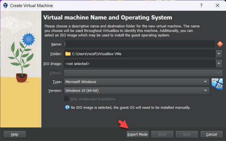Viewport: 226px width, 141px height.
Task: Click the Back button
Action: point(162,134)
